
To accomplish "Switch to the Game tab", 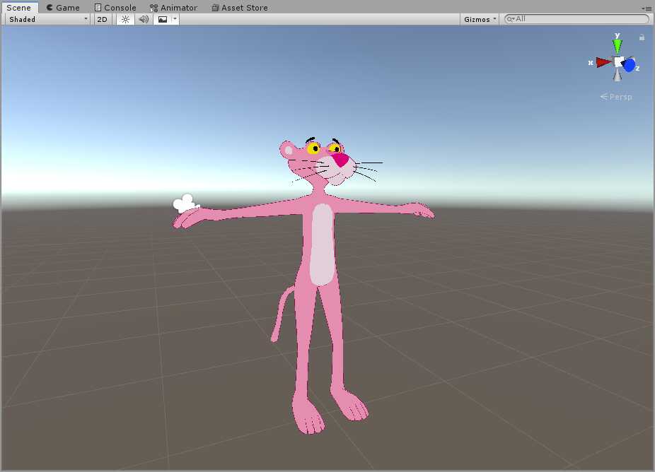I will tap(63, 8).
